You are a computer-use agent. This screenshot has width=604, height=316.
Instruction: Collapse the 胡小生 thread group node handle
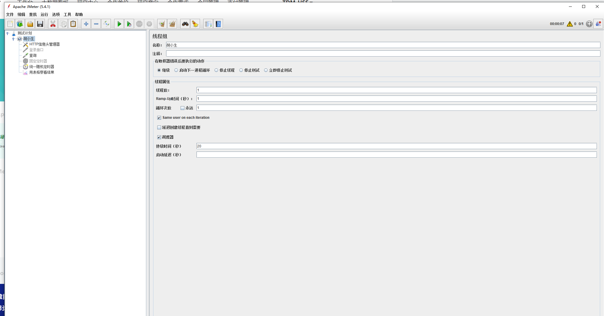click(x=13, y=39)
